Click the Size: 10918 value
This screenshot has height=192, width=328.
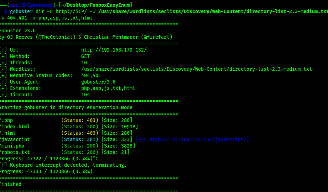pos(120,127)
